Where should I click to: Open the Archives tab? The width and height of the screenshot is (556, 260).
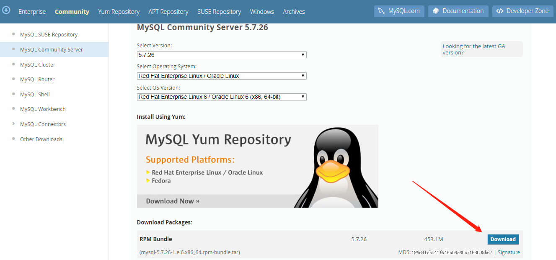click(294, 12)
